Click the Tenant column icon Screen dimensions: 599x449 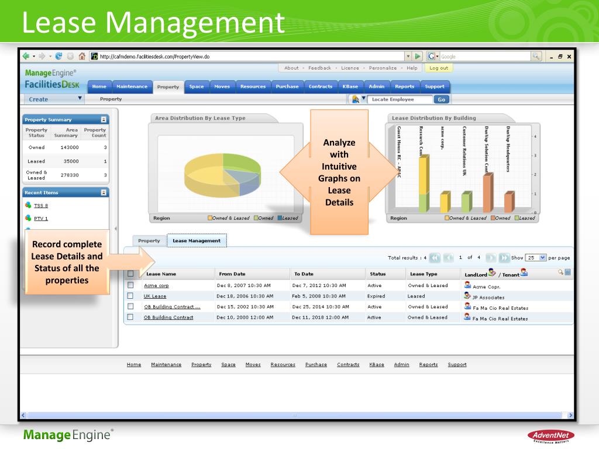(x=524, y=272)
